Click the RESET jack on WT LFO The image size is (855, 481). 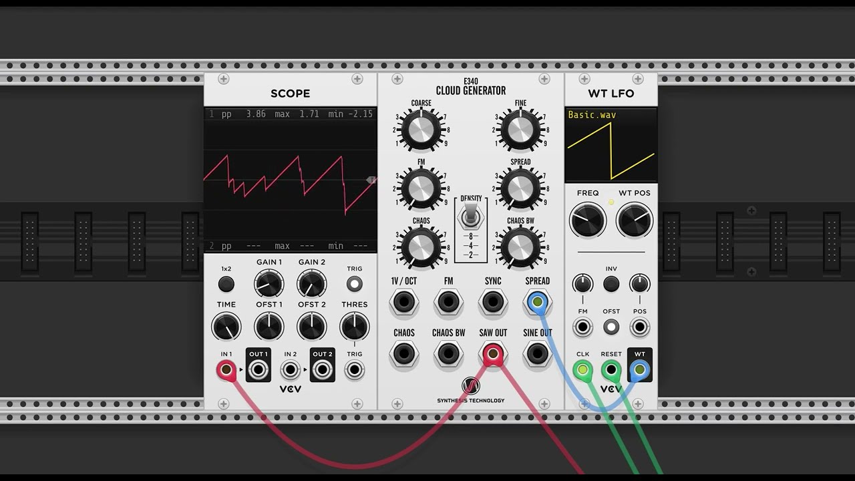611,369
